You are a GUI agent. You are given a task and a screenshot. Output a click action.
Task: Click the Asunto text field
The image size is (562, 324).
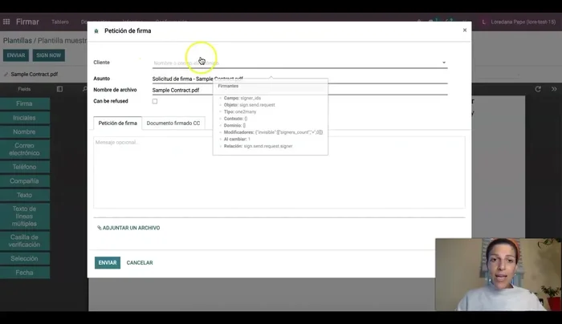[x=299, y=79]
